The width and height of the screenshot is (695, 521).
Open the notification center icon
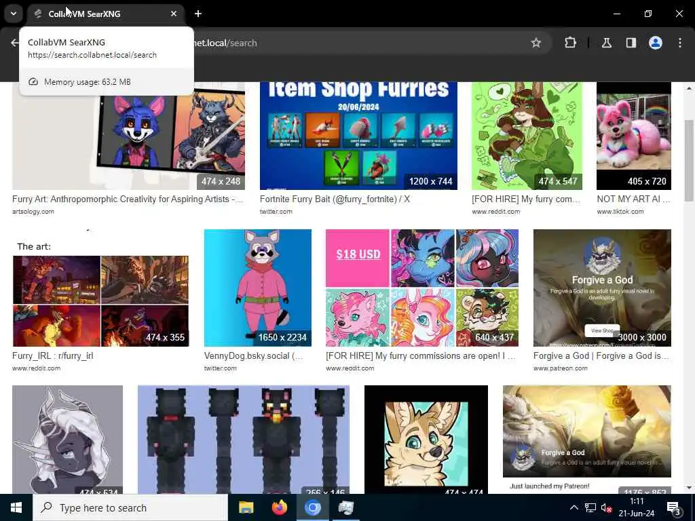click(674, 508)
